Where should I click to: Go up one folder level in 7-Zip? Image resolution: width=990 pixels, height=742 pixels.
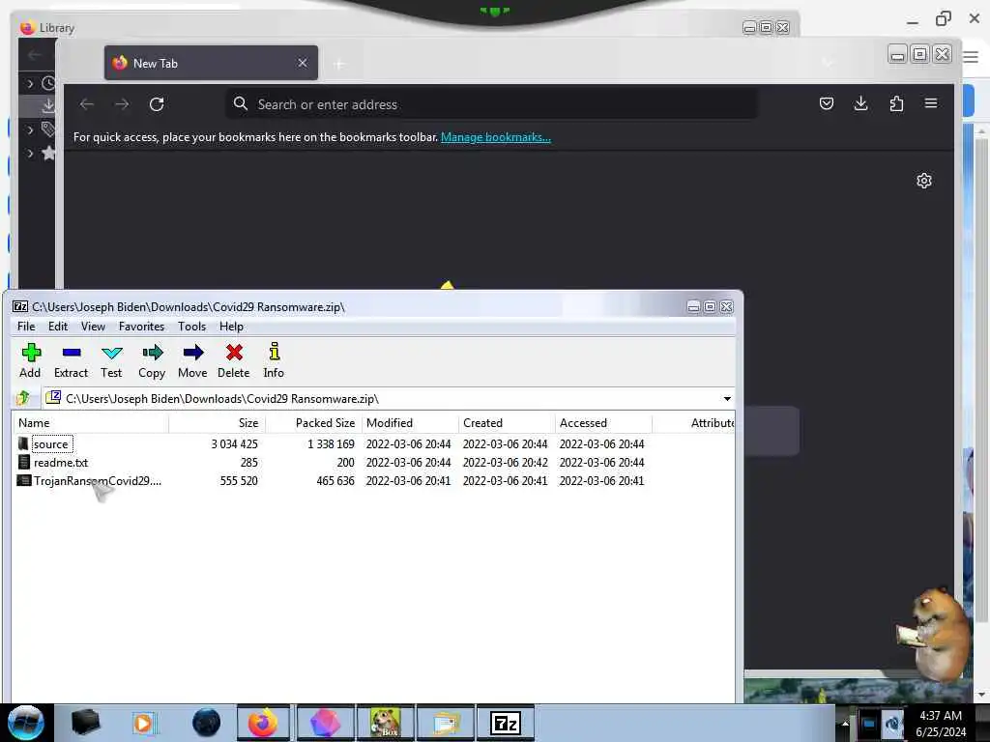coord(23,398)
